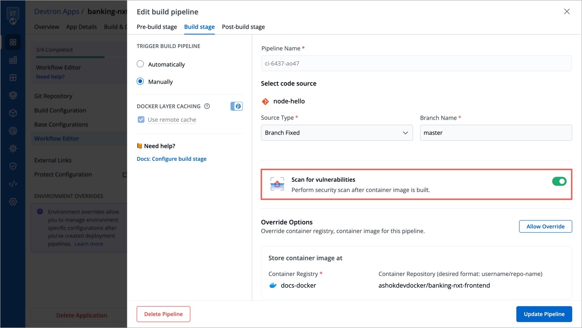This screenshot has width=582, height=328.
Task: Click the cube icon in left sidebar
Action: [13, 113]
